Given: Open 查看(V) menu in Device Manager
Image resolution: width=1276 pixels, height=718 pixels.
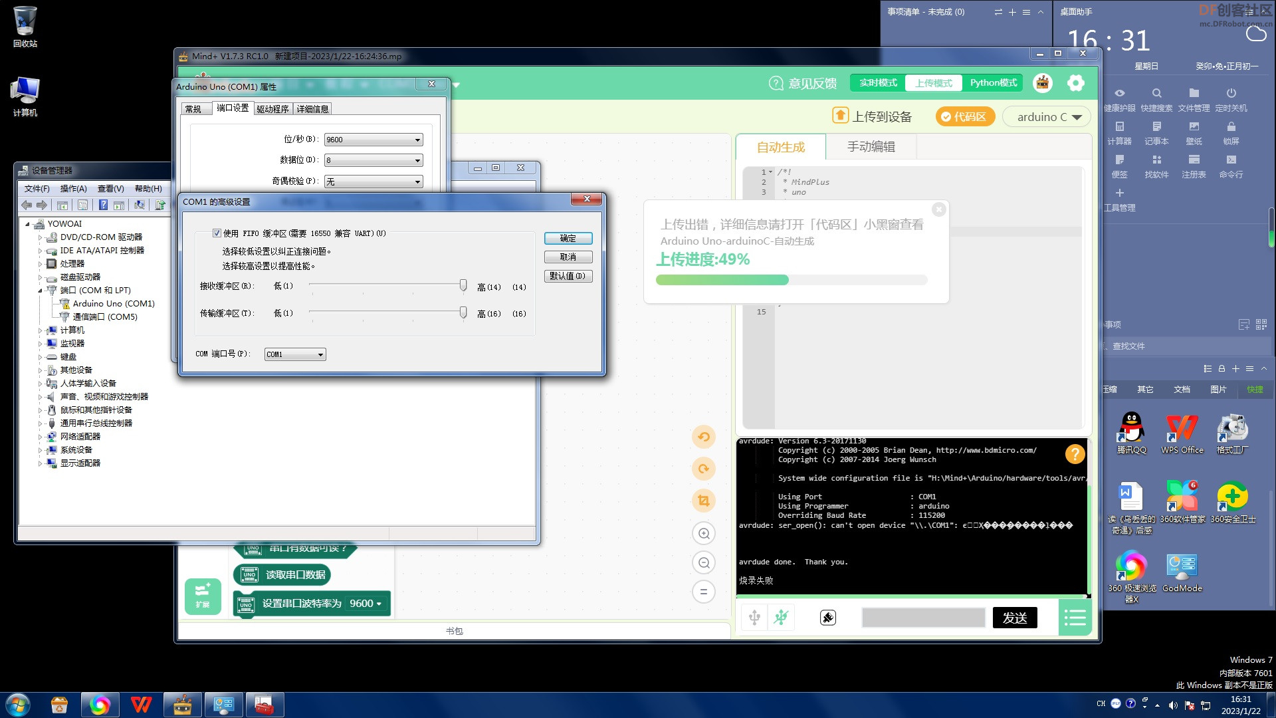Looking at the screenshot, I should pos(111,189).
